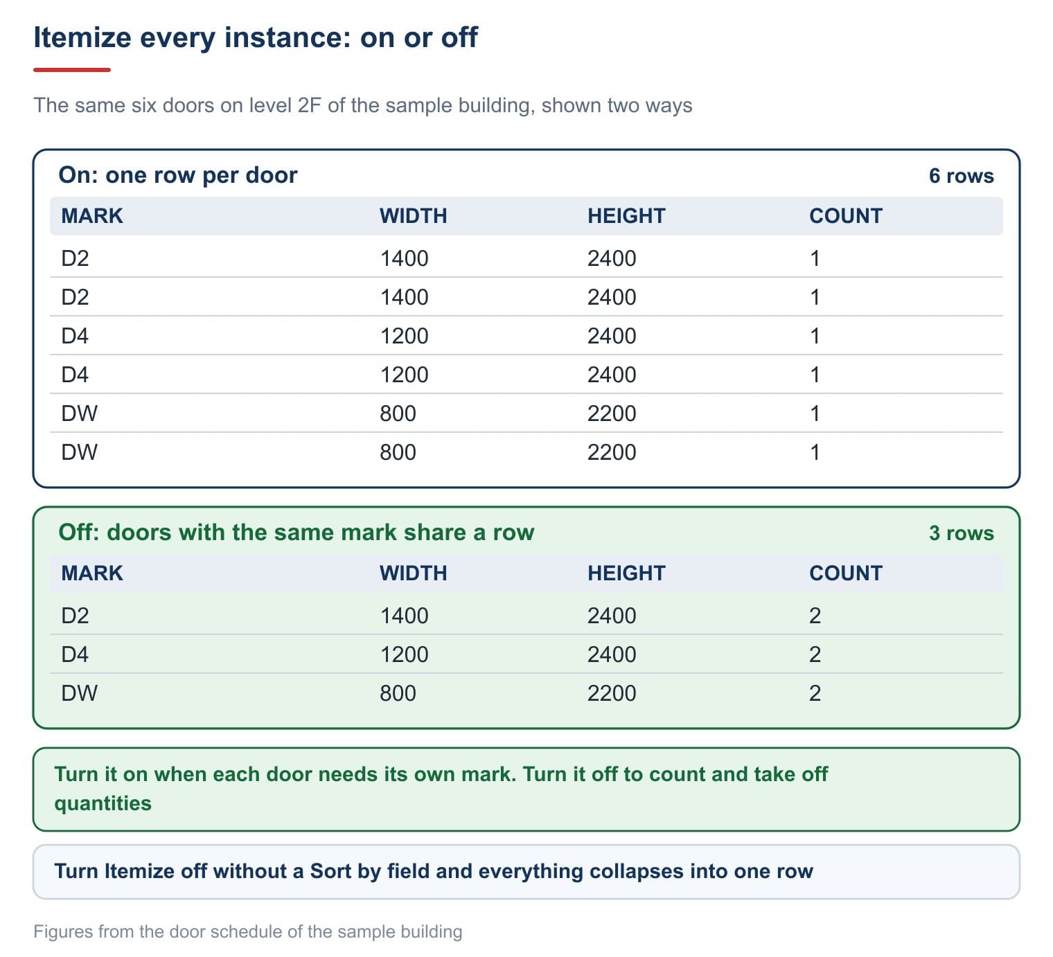The image size is (1053, 957).
Task: Click D4 mark cell in the Off table
Action: pos(75,654)
